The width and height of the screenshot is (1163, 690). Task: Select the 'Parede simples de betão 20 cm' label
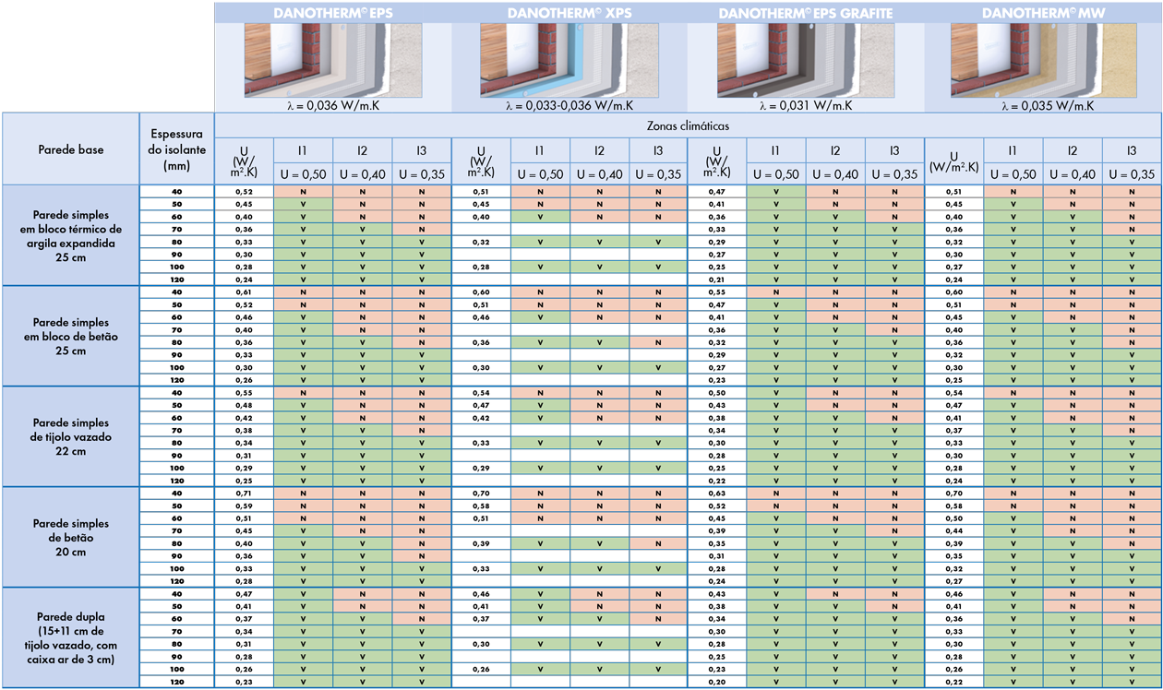pyautogui.click(x=71, y=537)
